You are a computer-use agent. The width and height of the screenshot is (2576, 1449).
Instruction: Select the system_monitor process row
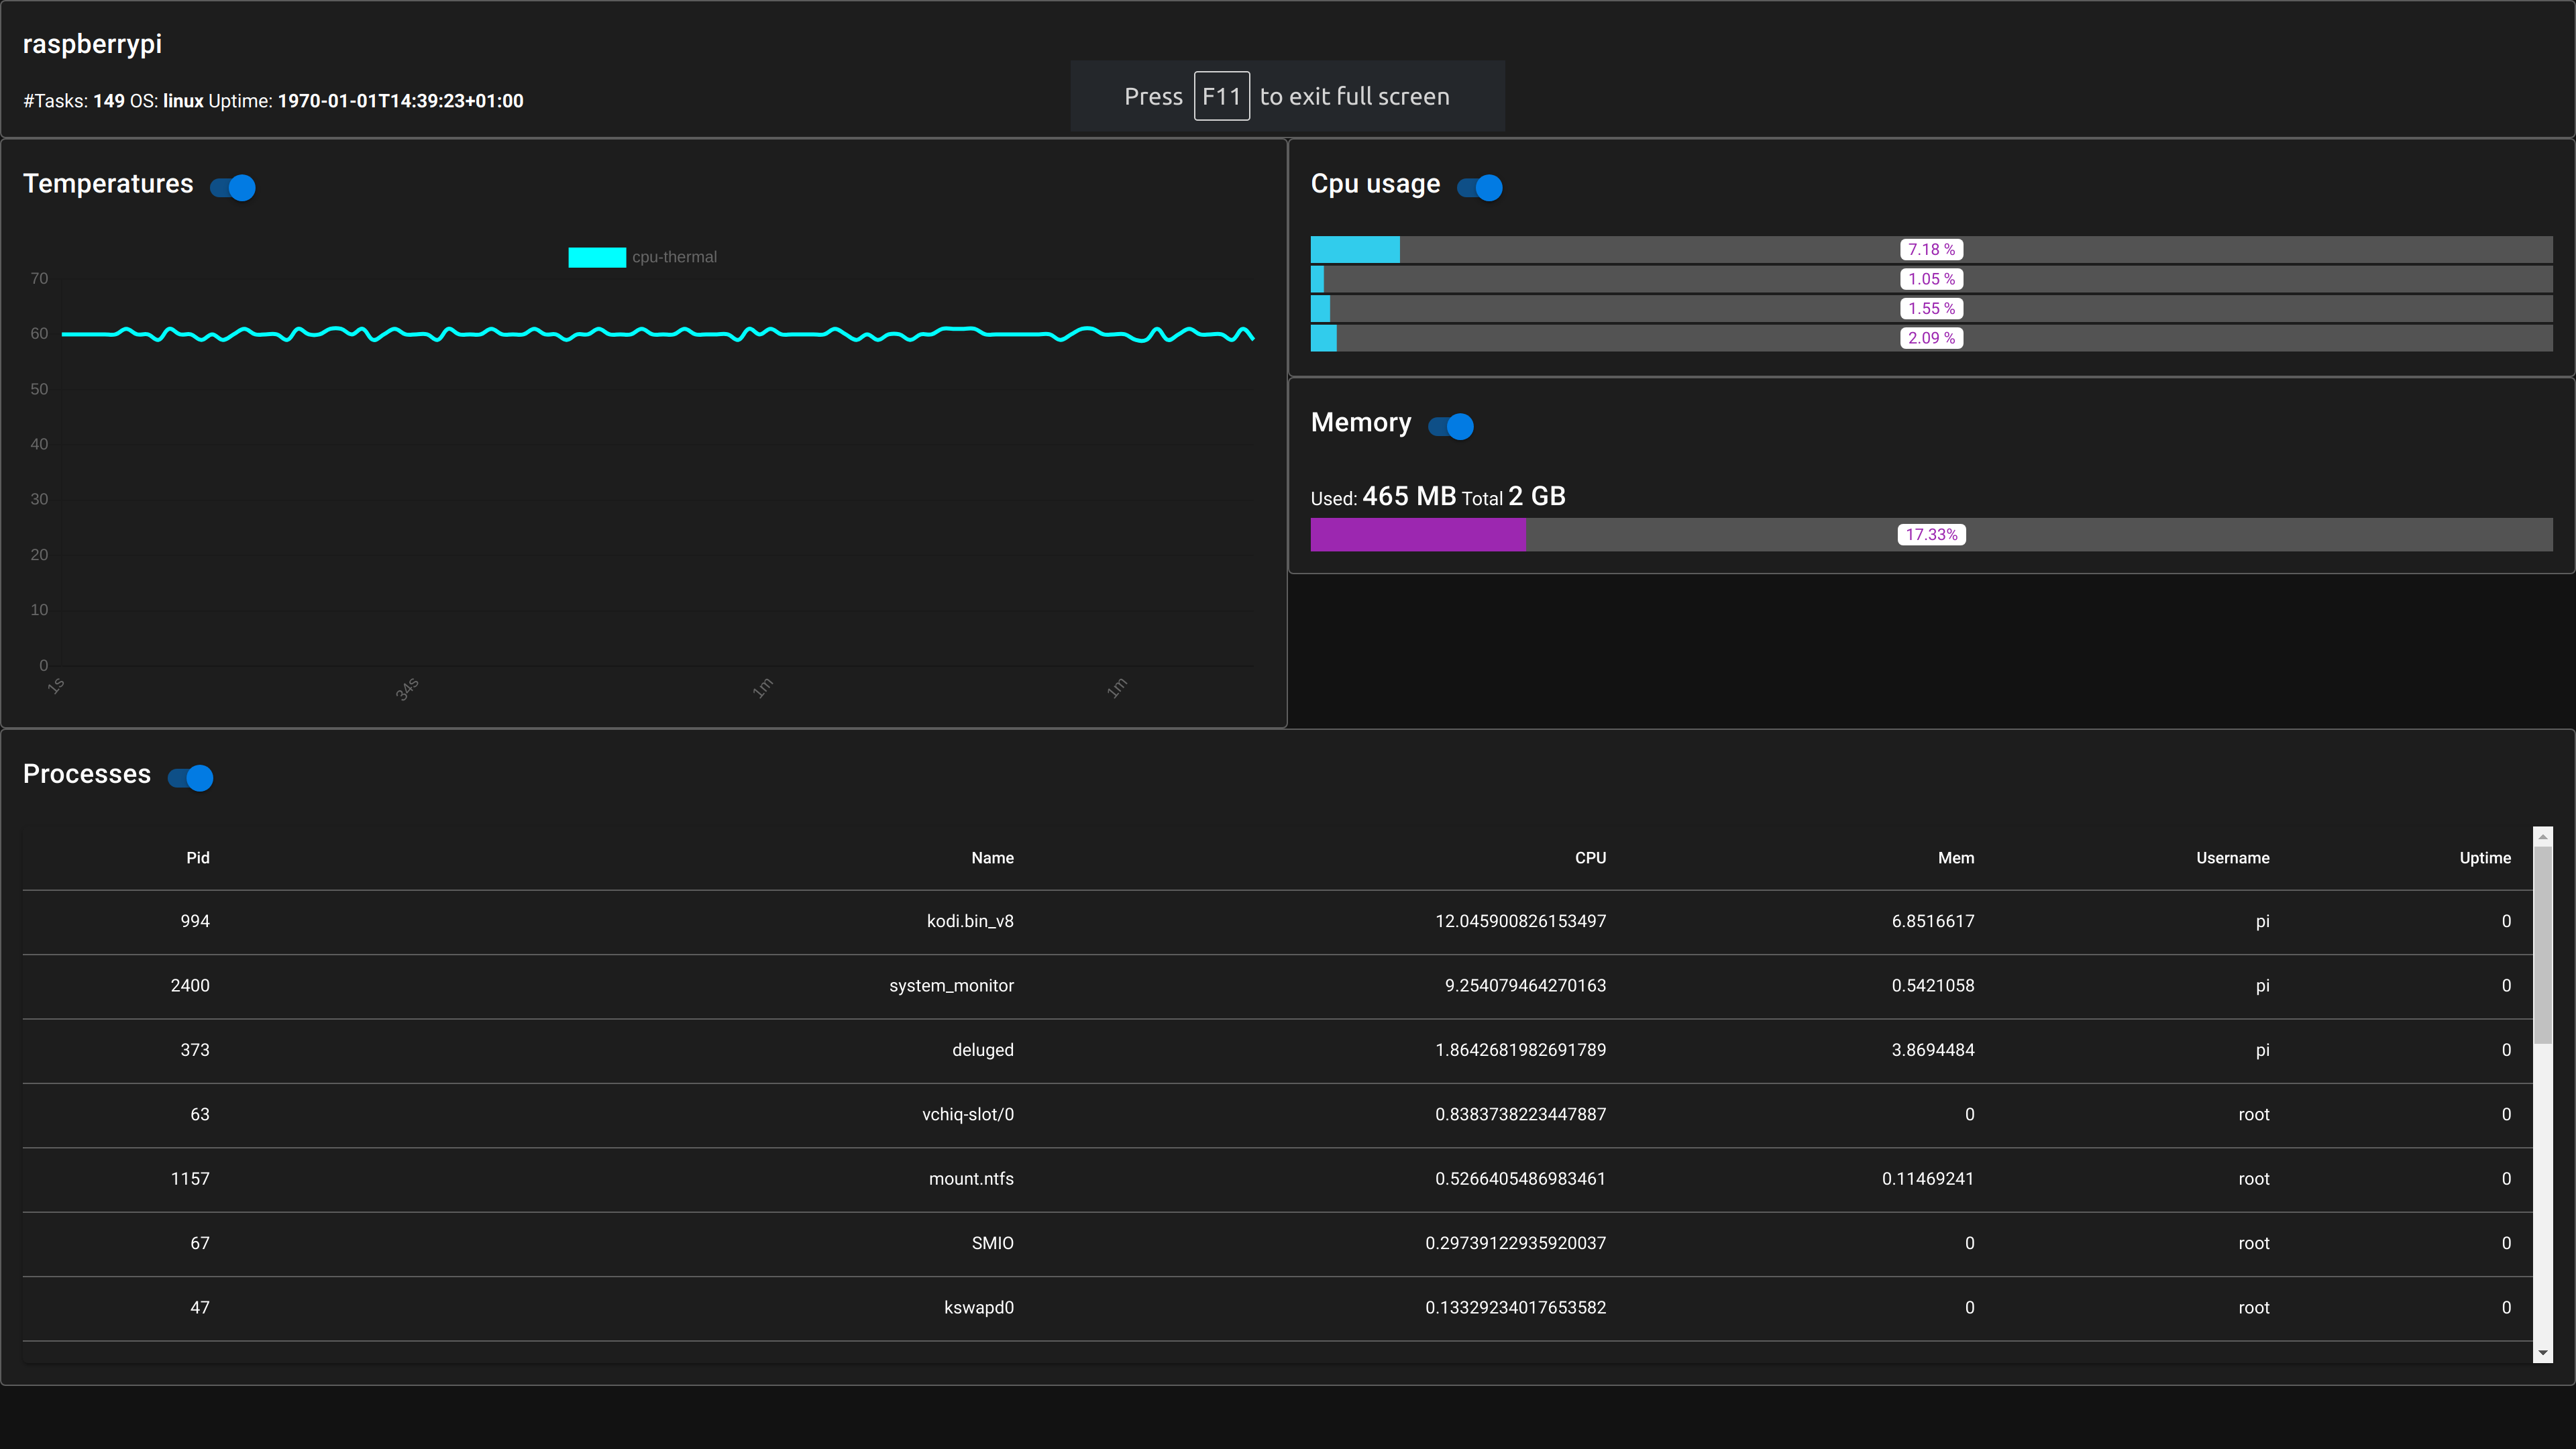click(951, 985)
